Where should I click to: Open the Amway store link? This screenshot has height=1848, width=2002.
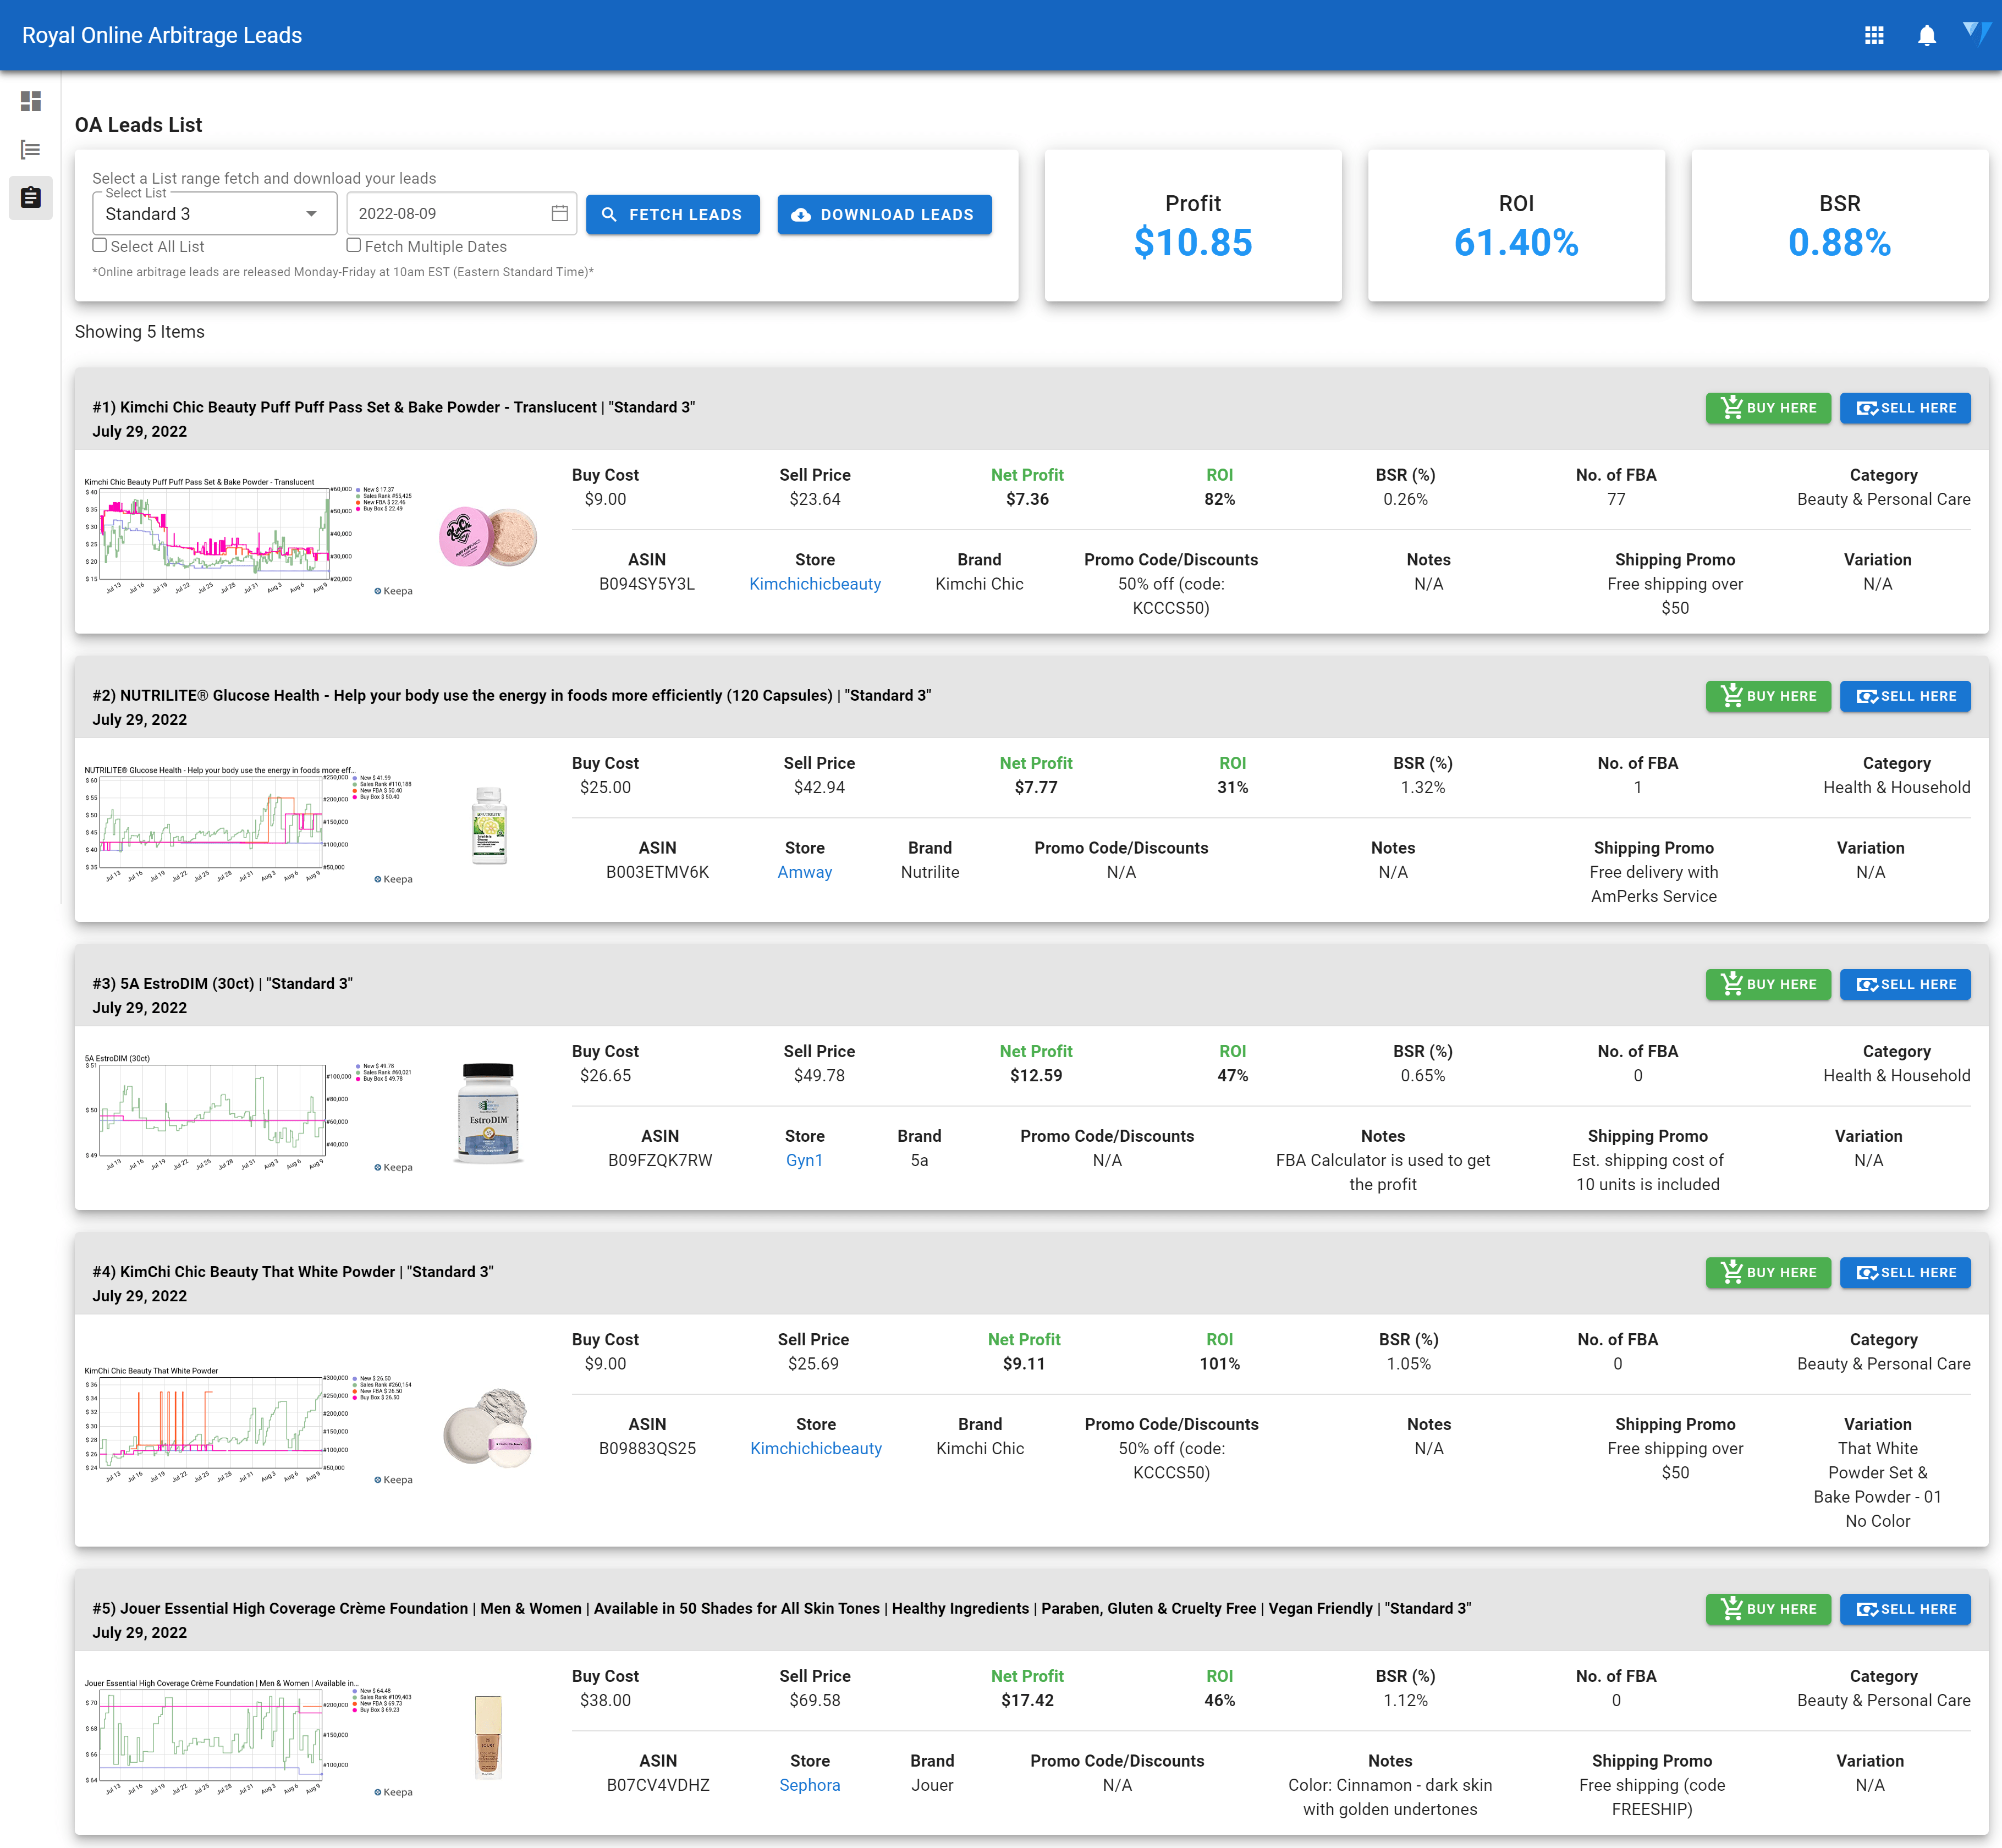tap(804, 872)
